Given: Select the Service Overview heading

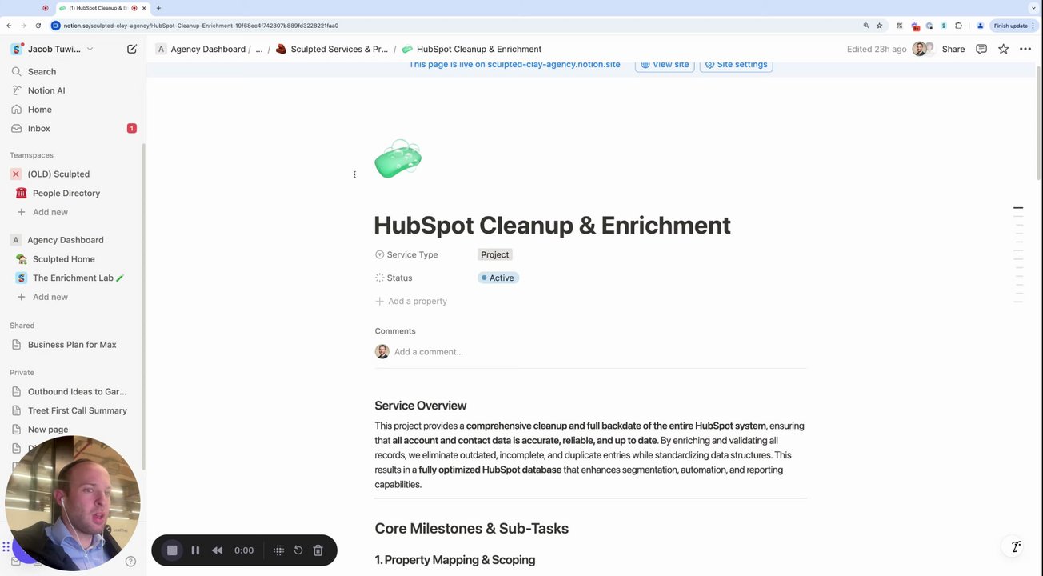Looking at the screenshot, I should tap(421, 406).
